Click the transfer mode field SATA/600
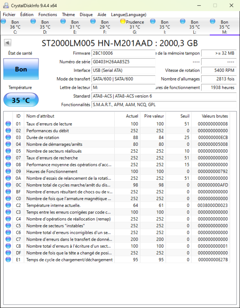 (x=123, y=79)
